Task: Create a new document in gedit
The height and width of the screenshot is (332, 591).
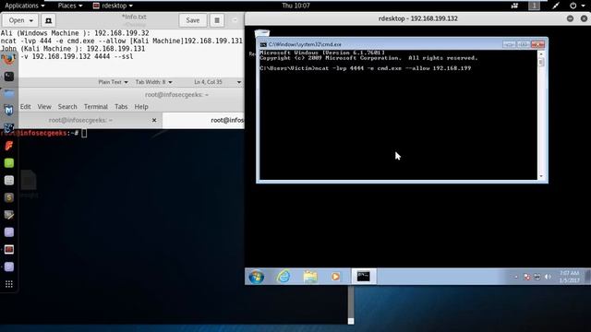Action: (x=48, y=20)
